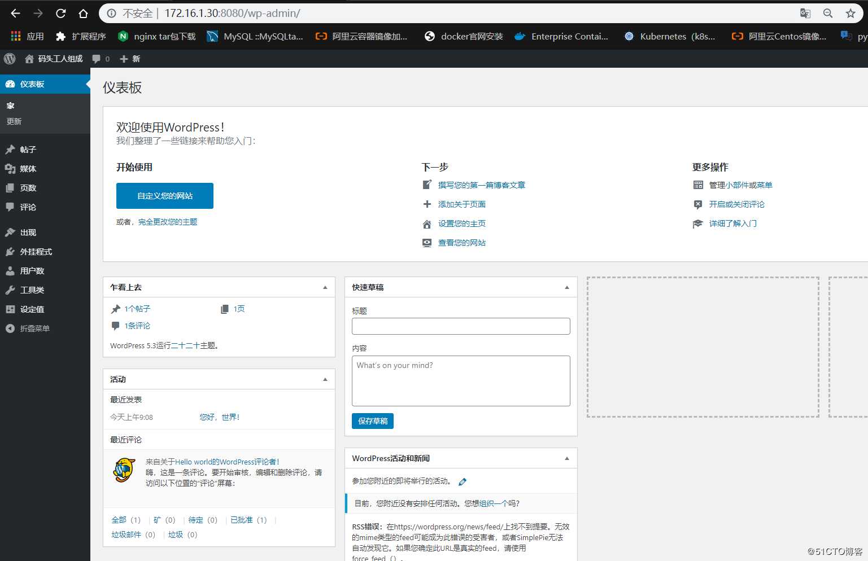Click the browser back arrow

pos(15,13)
